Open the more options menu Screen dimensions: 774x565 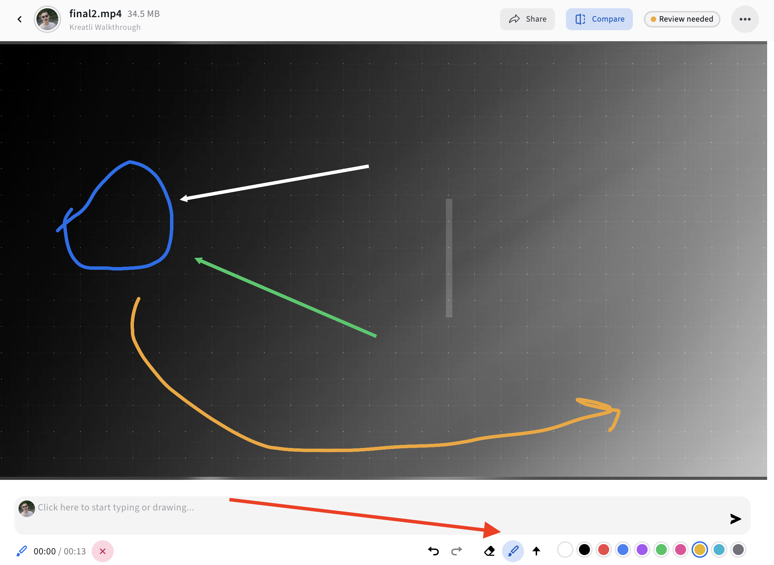(745, 19)
